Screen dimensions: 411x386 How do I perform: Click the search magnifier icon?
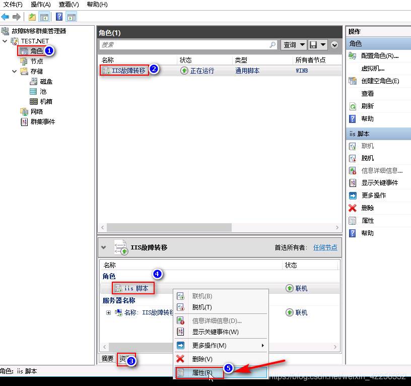[272, 45]
